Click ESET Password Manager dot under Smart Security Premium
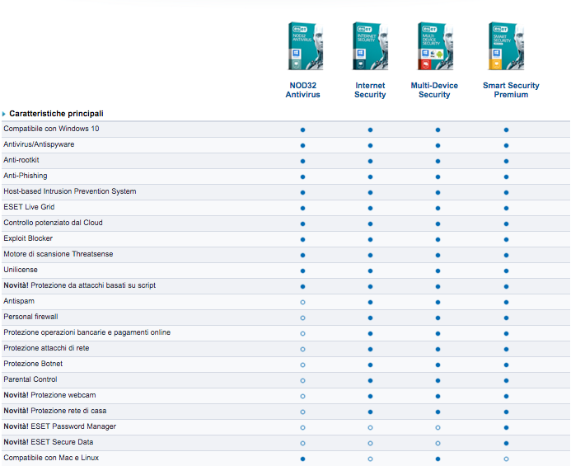Screen dimensions: 571x466 coord(506,427)
